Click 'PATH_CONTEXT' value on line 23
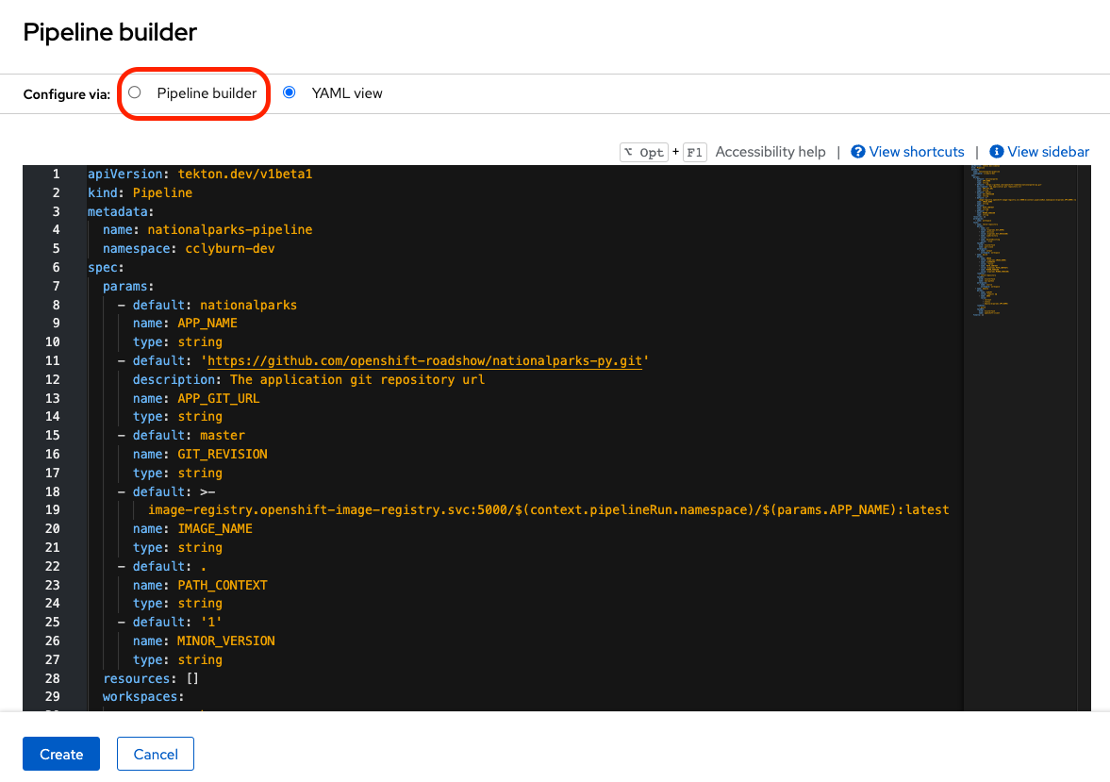 [x=223, y=585]
